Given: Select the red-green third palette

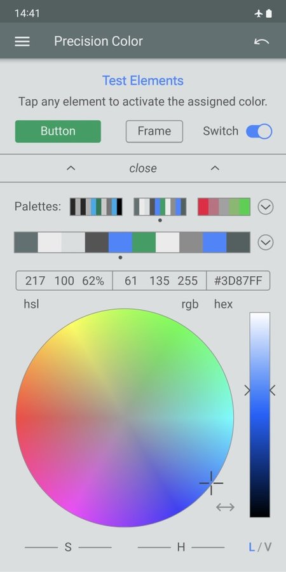Looking at the screenshot, I should pos(224,207).
